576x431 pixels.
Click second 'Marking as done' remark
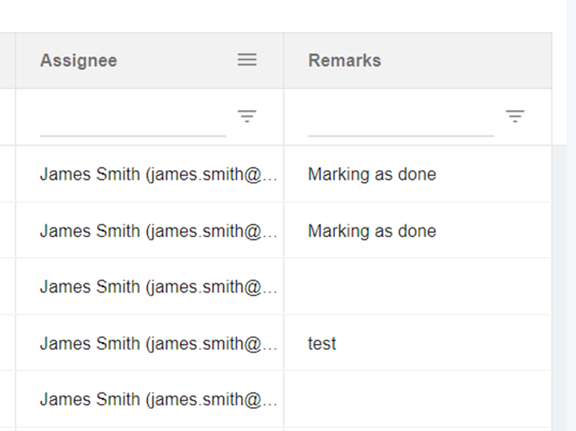tap(372, 231)
